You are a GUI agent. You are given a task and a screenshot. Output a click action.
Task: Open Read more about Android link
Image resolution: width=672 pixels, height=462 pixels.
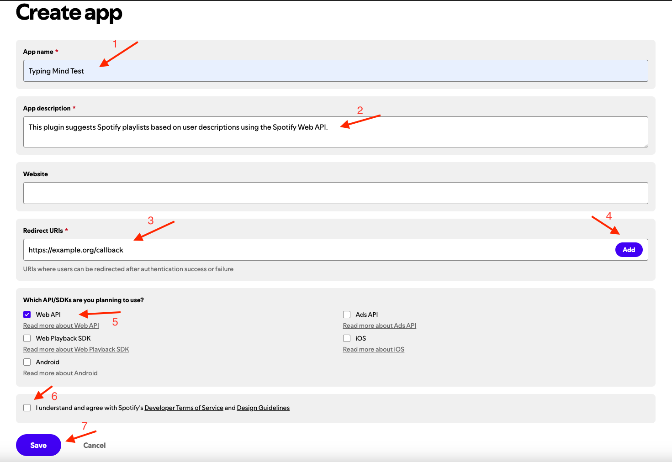pos(60,373)
